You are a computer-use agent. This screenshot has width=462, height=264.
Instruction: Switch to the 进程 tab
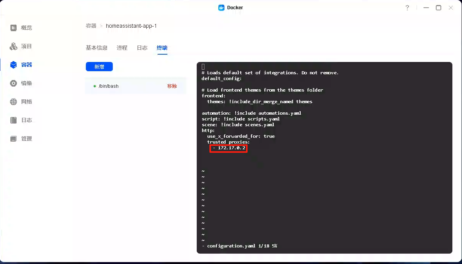tap(122, 48)
